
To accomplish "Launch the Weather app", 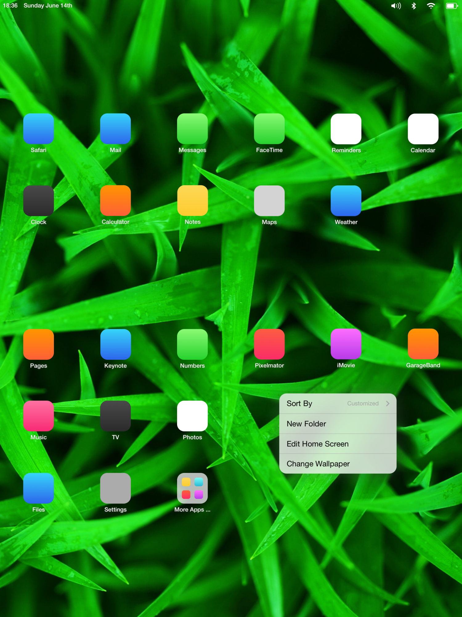I will coord(346,201).
